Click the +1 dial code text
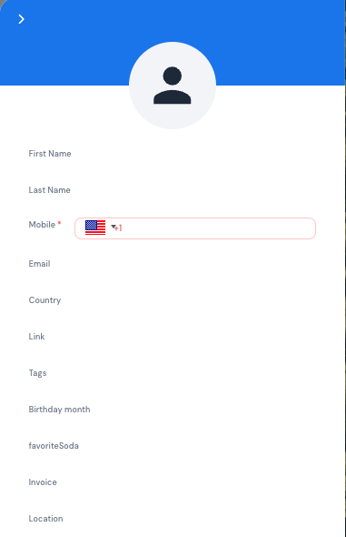This screenshot has height=537, width=346. click(x=119, y=228)
